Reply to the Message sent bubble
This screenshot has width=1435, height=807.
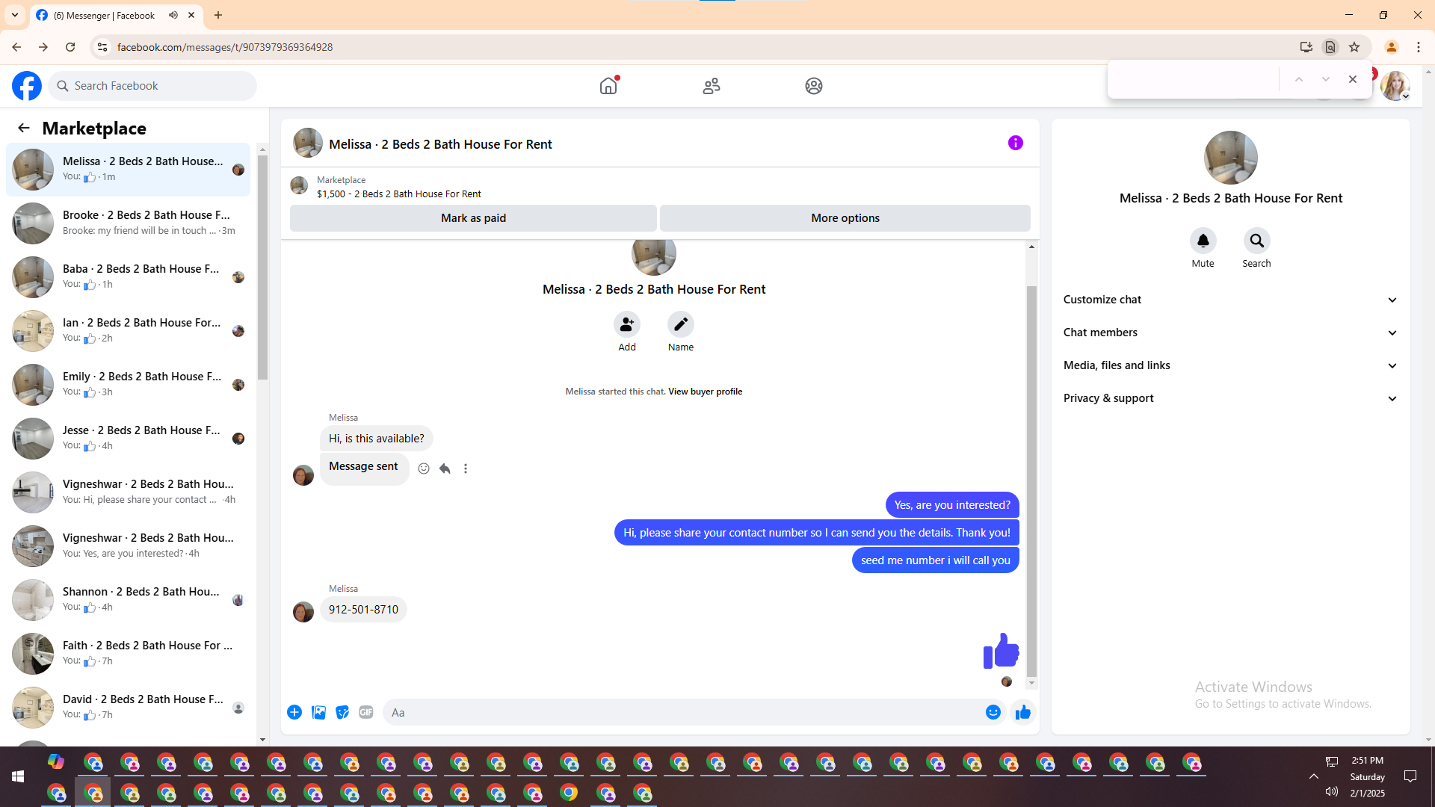tap(445, 469)
